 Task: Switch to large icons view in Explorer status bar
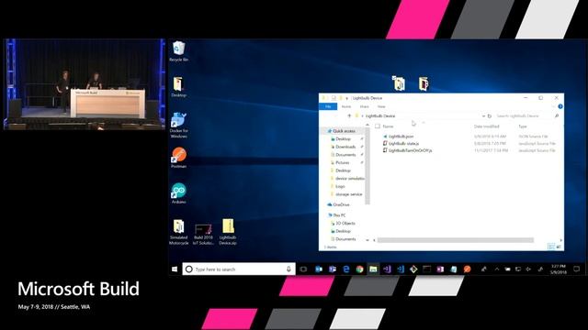pyautogui.click(x=559, y=247)
